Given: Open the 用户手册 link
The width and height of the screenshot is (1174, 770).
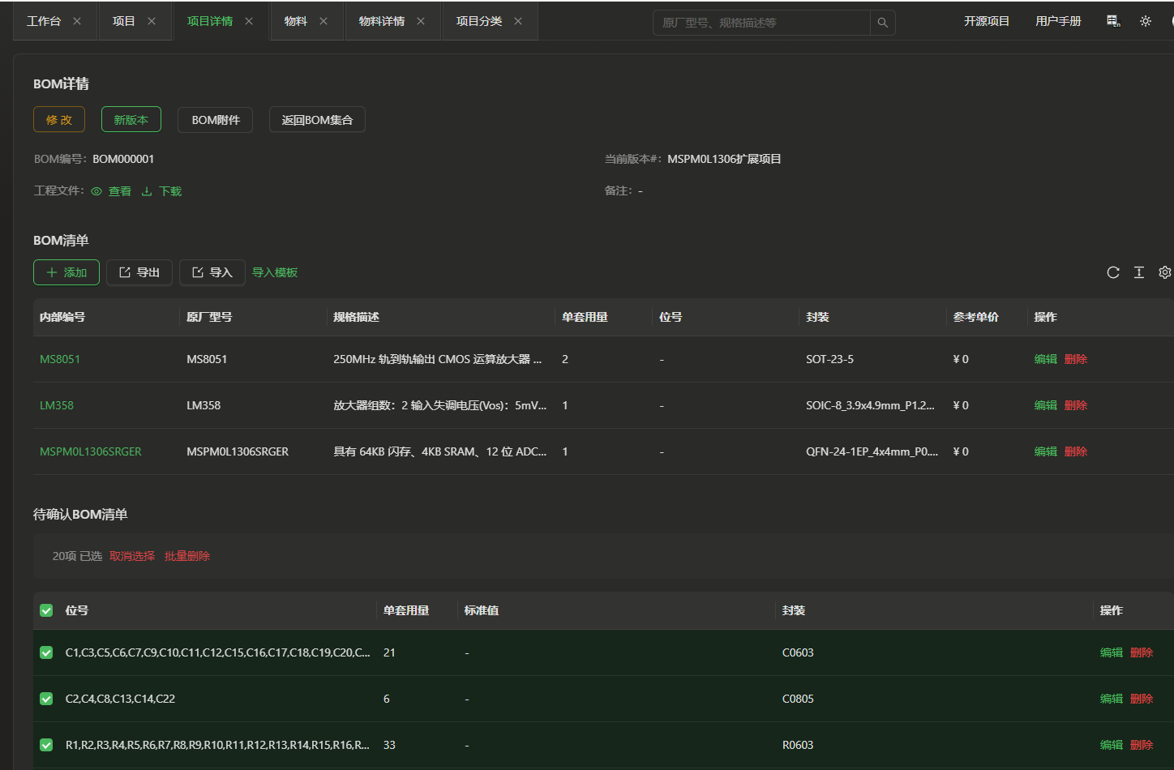Looking at the screenshot, I should coord(1058,21).
